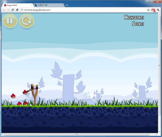Pause the Angry Birds game
162x137 pixels.
point(10,21)
